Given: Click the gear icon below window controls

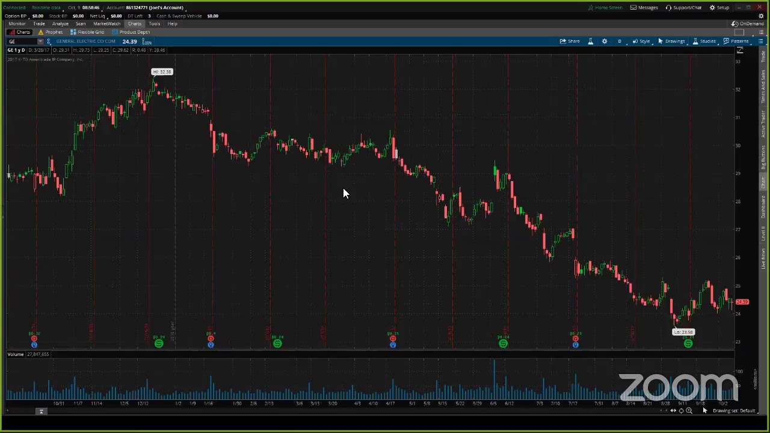Looking at the screenshot, I should pyautogui.click(x=761, y=16).
